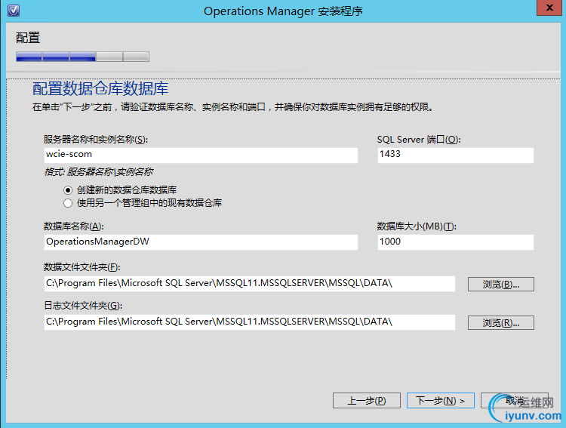Image resolution: width=566 pixels, height=428 pixels.
Task: Click the 数据库大小(MB) field showing 1000
Action: pyautogui.click(x=456, y=242)
